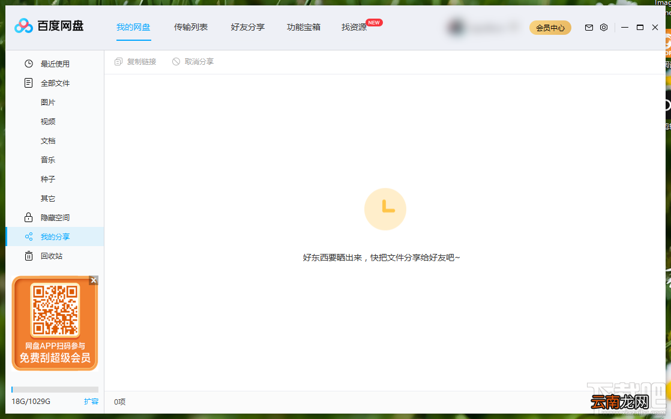Select 图片 category in sidebar
Viewport: 671px width, 419px height.
pyautogui.click(x=48, y=102)
